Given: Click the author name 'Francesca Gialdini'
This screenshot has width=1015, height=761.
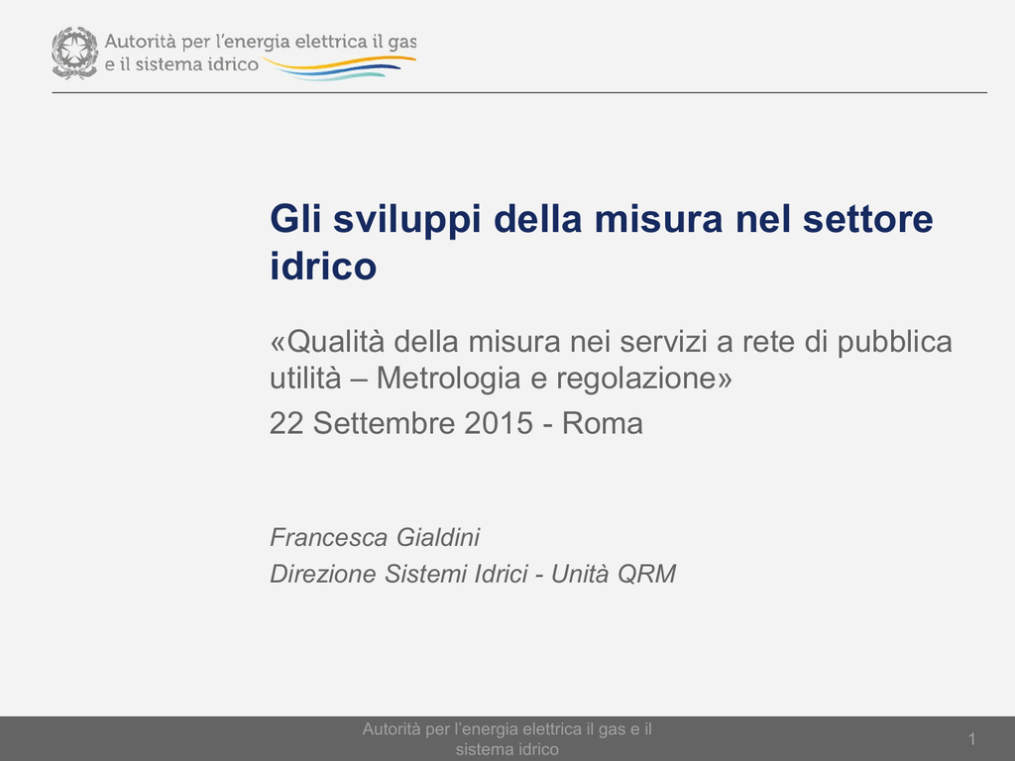Looking at the screenshot, I should (x=374, y=537).
